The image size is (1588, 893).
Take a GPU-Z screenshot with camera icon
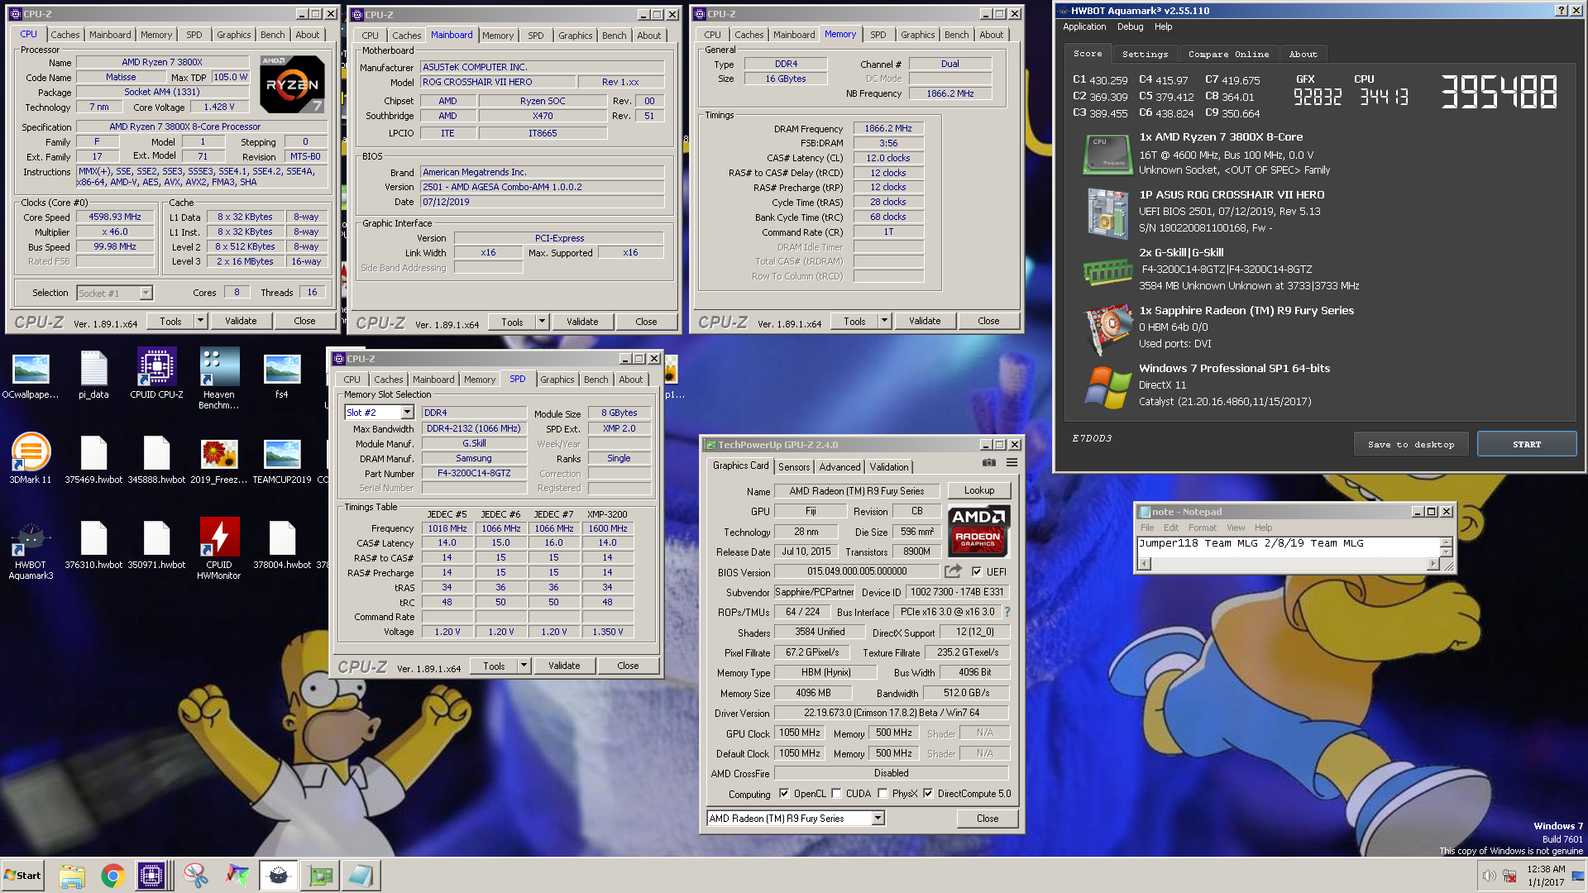click(x=988, y=462)
